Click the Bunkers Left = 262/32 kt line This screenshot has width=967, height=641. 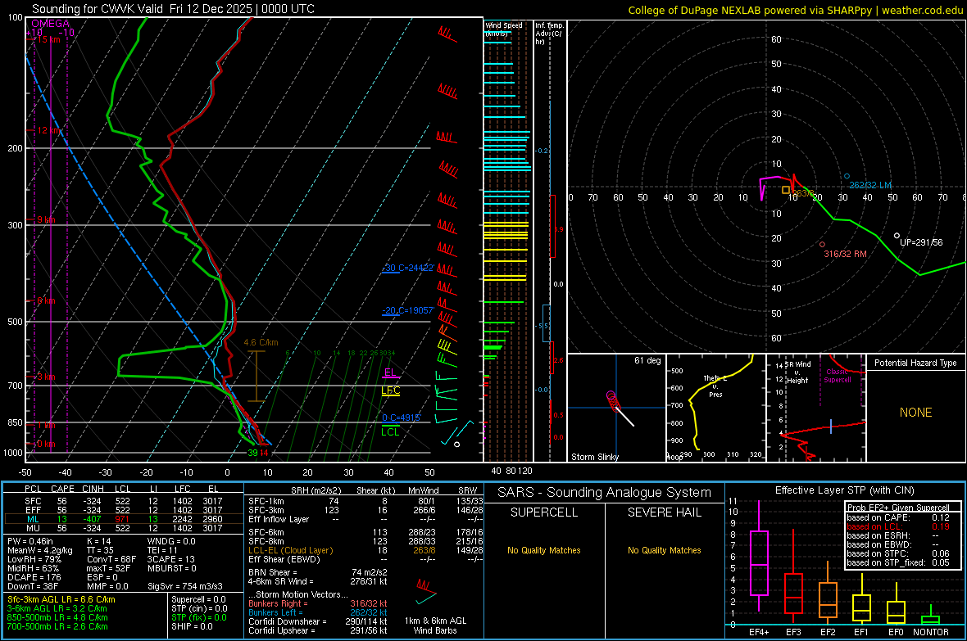[318, 612]
